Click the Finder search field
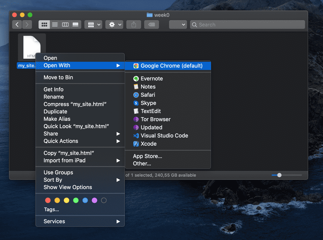Screen dimensions: 323x240 pos(247,25)
